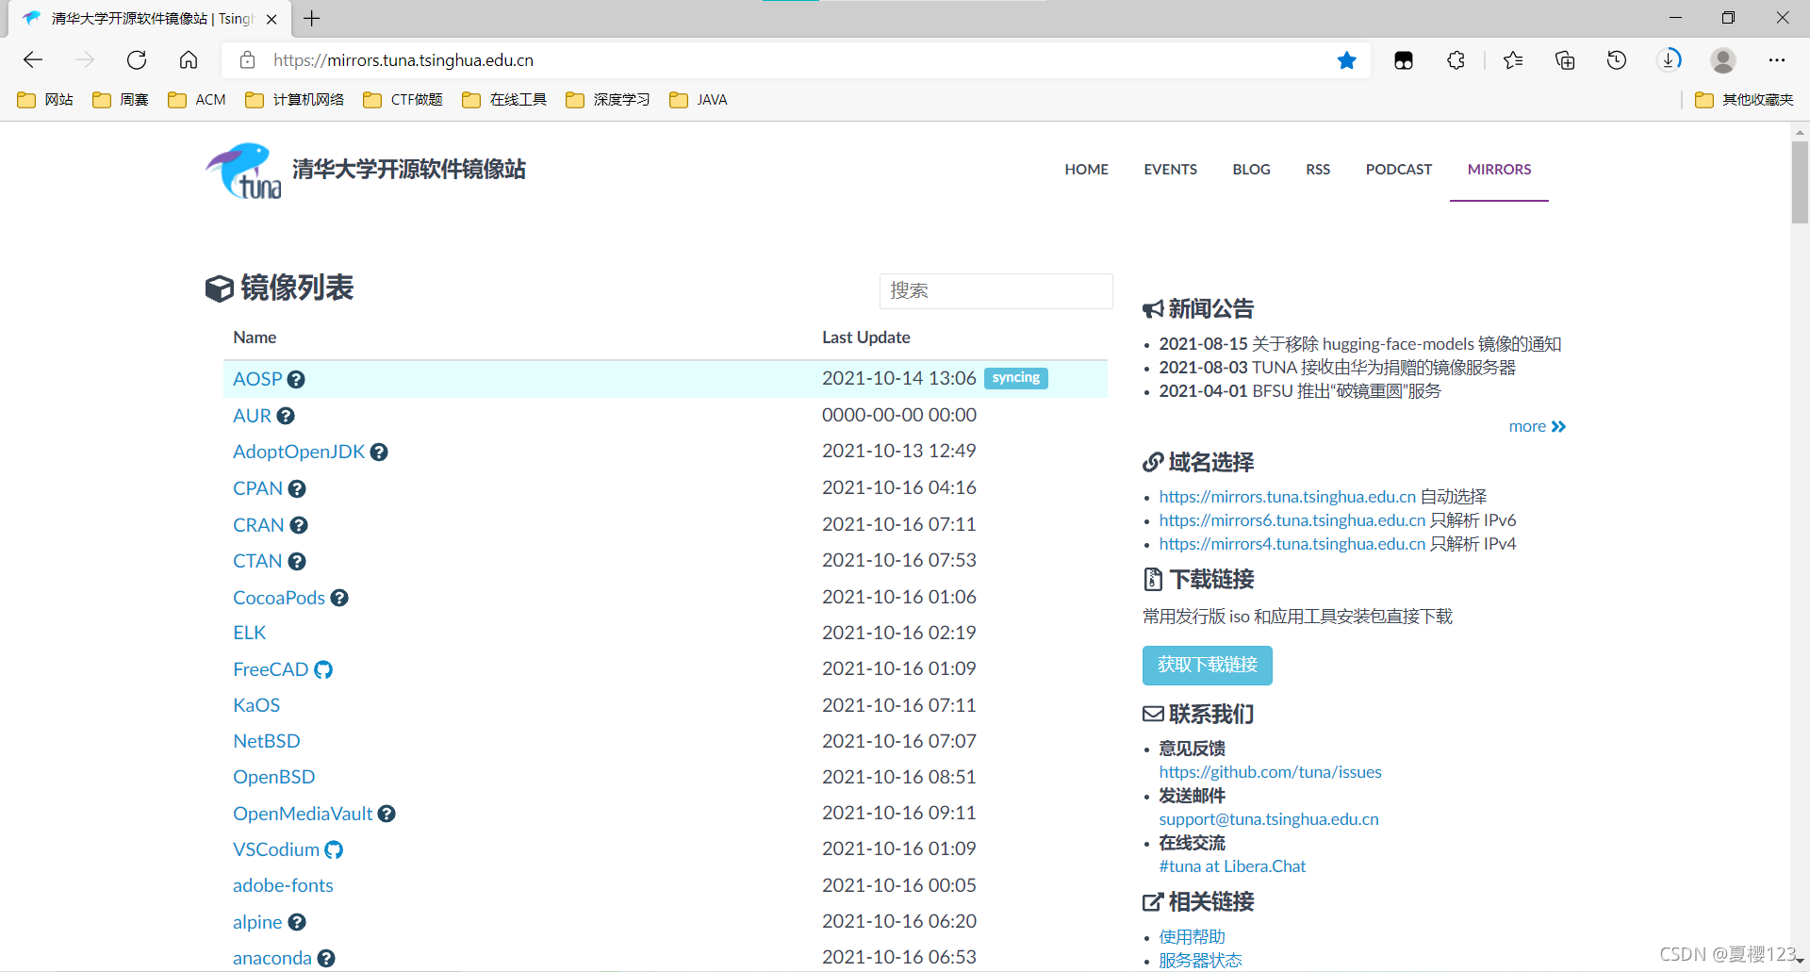Click the page vertical scrollbar thumb
The image size is (1810, 972).
(x=1800, y=182)
